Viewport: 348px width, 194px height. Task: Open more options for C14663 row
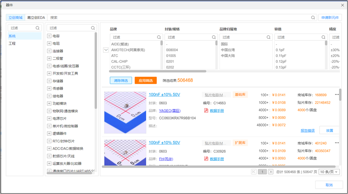pyautogui.click(x=337, y=95)
